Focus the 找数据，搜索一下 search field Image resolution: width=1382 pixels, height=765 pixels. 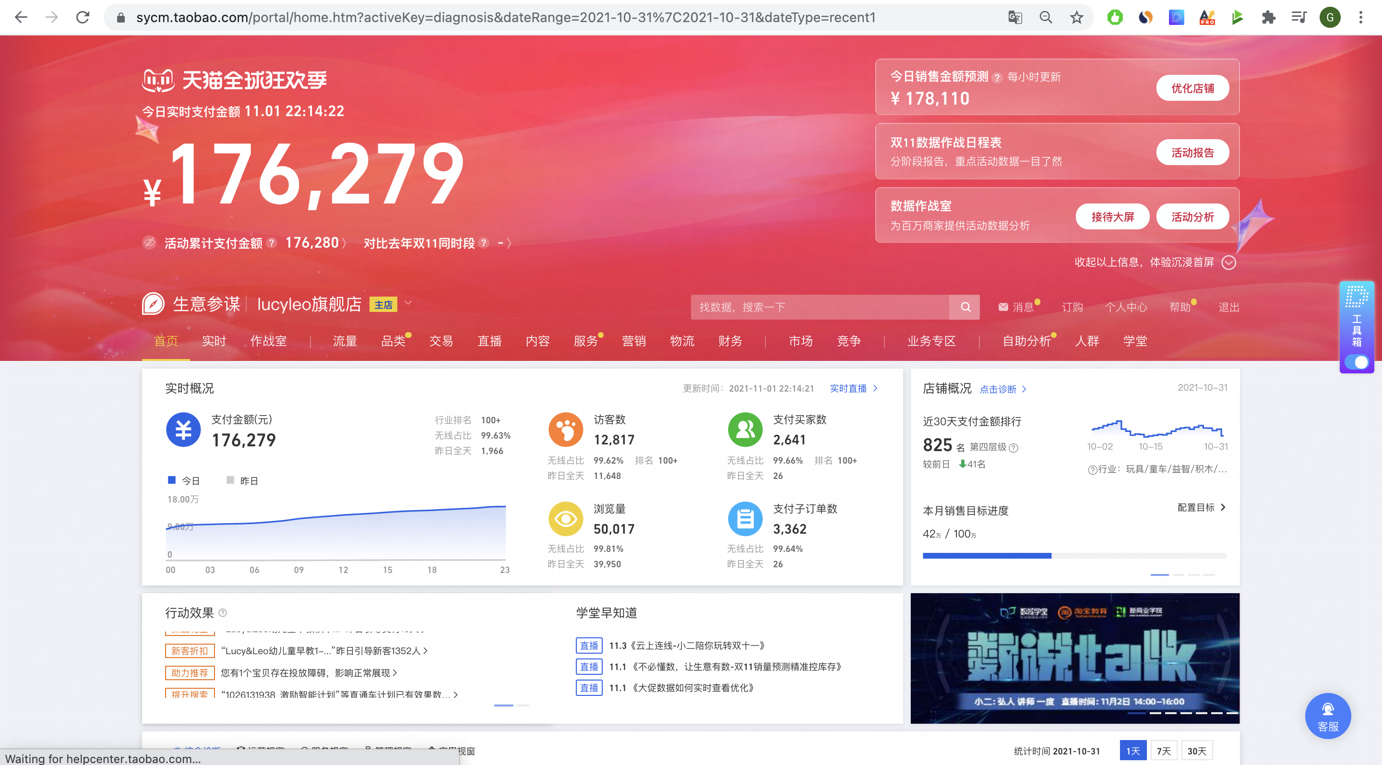820,307
